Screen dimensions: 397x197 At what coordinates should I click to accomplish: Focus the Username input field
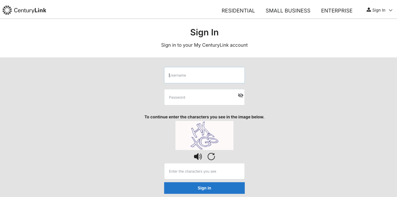point(204,75)
